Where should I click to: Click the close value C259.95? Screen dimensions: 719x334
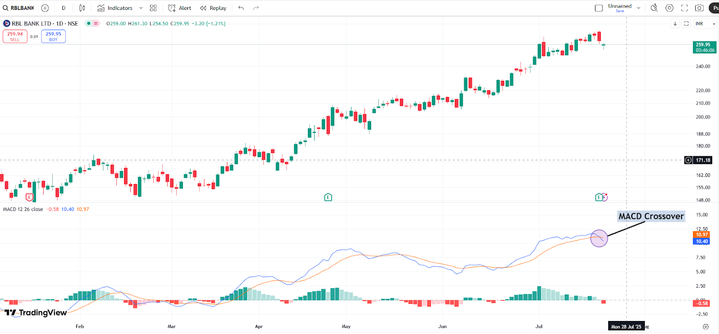tap(180, 23)
